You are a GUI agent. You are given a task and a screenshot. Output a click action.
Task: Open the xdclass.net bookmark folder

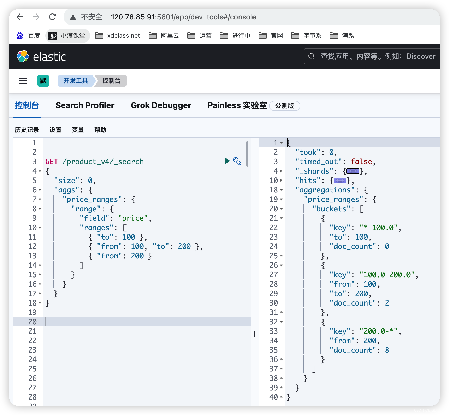(118, 36)
